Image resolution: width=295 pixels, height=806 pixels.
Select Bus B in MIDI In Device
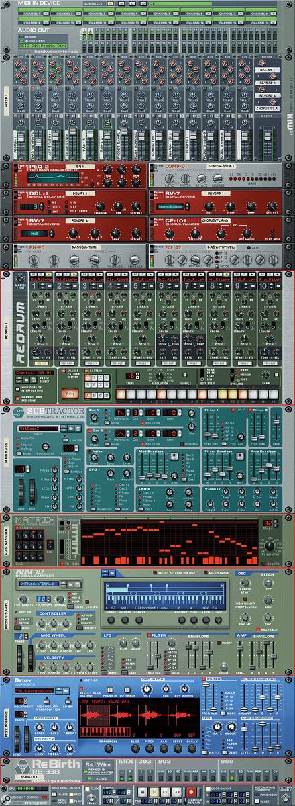click(123, 4)
